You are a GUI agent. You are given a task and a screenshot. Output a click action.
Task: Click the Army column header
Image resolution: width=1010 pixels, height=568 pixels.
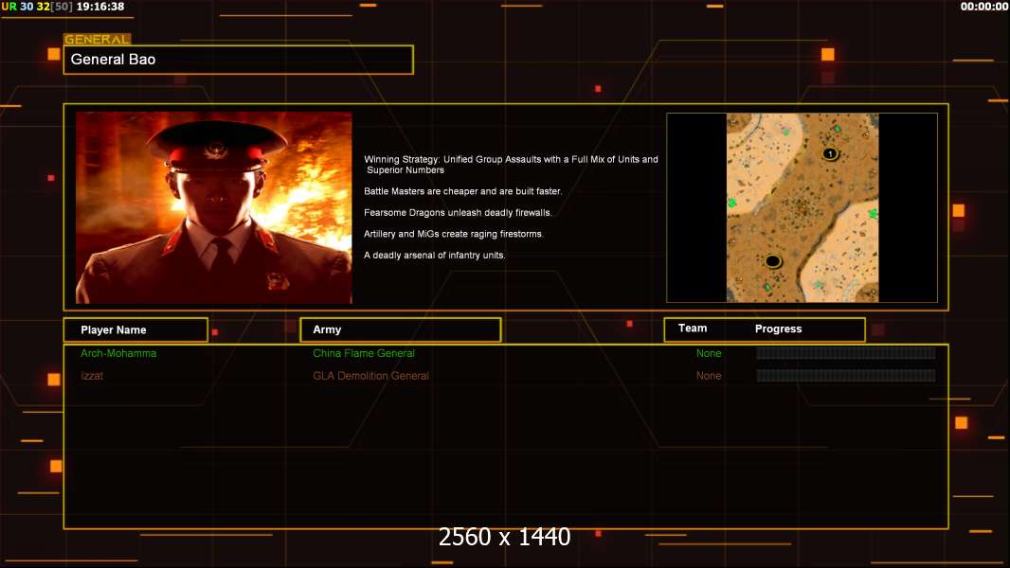pyautogui.click(x=401, y=329)
